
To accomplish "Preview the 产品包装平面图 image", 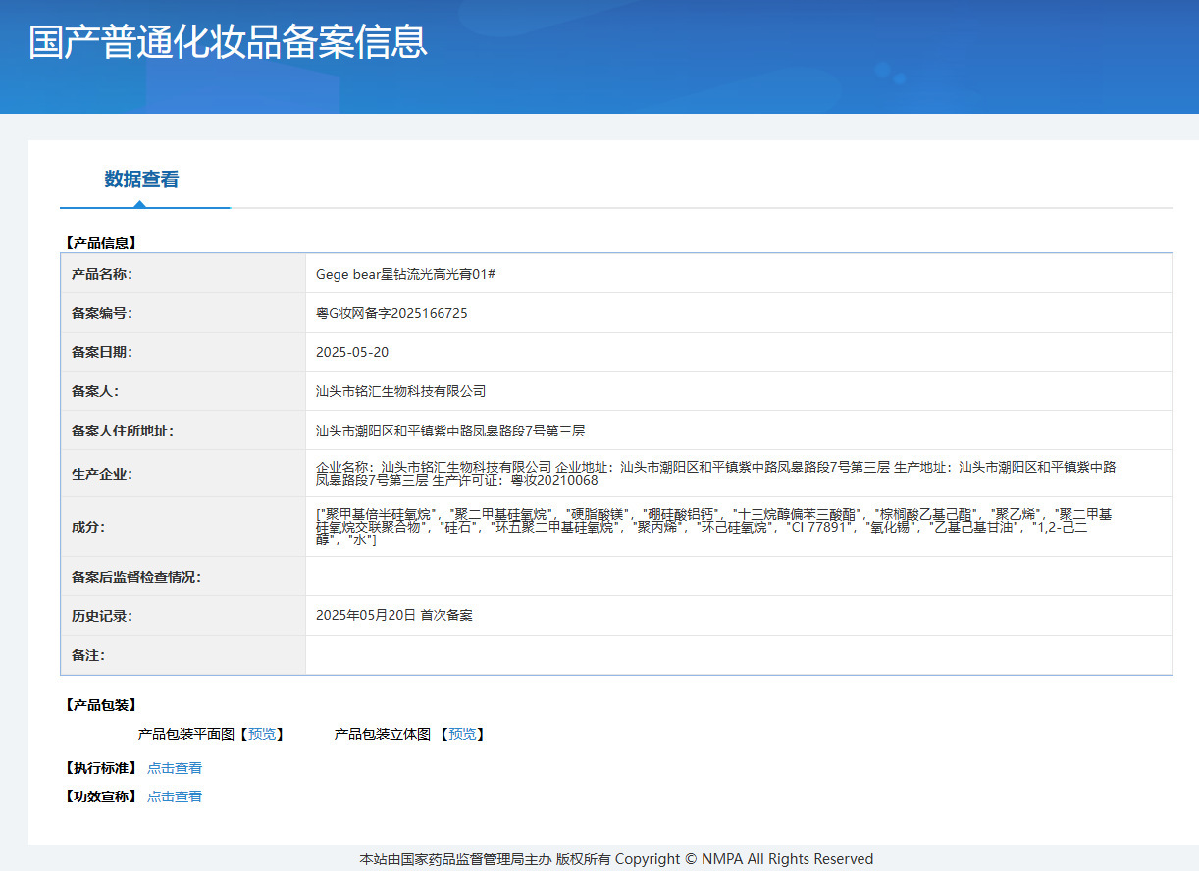I will pos(262,734).
